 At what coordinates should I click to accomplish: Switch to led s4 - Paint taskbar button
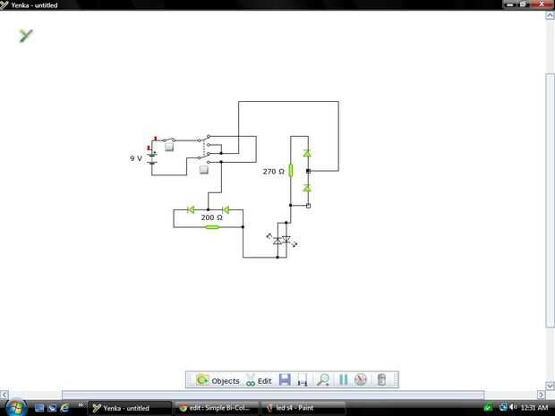(303, 408)
